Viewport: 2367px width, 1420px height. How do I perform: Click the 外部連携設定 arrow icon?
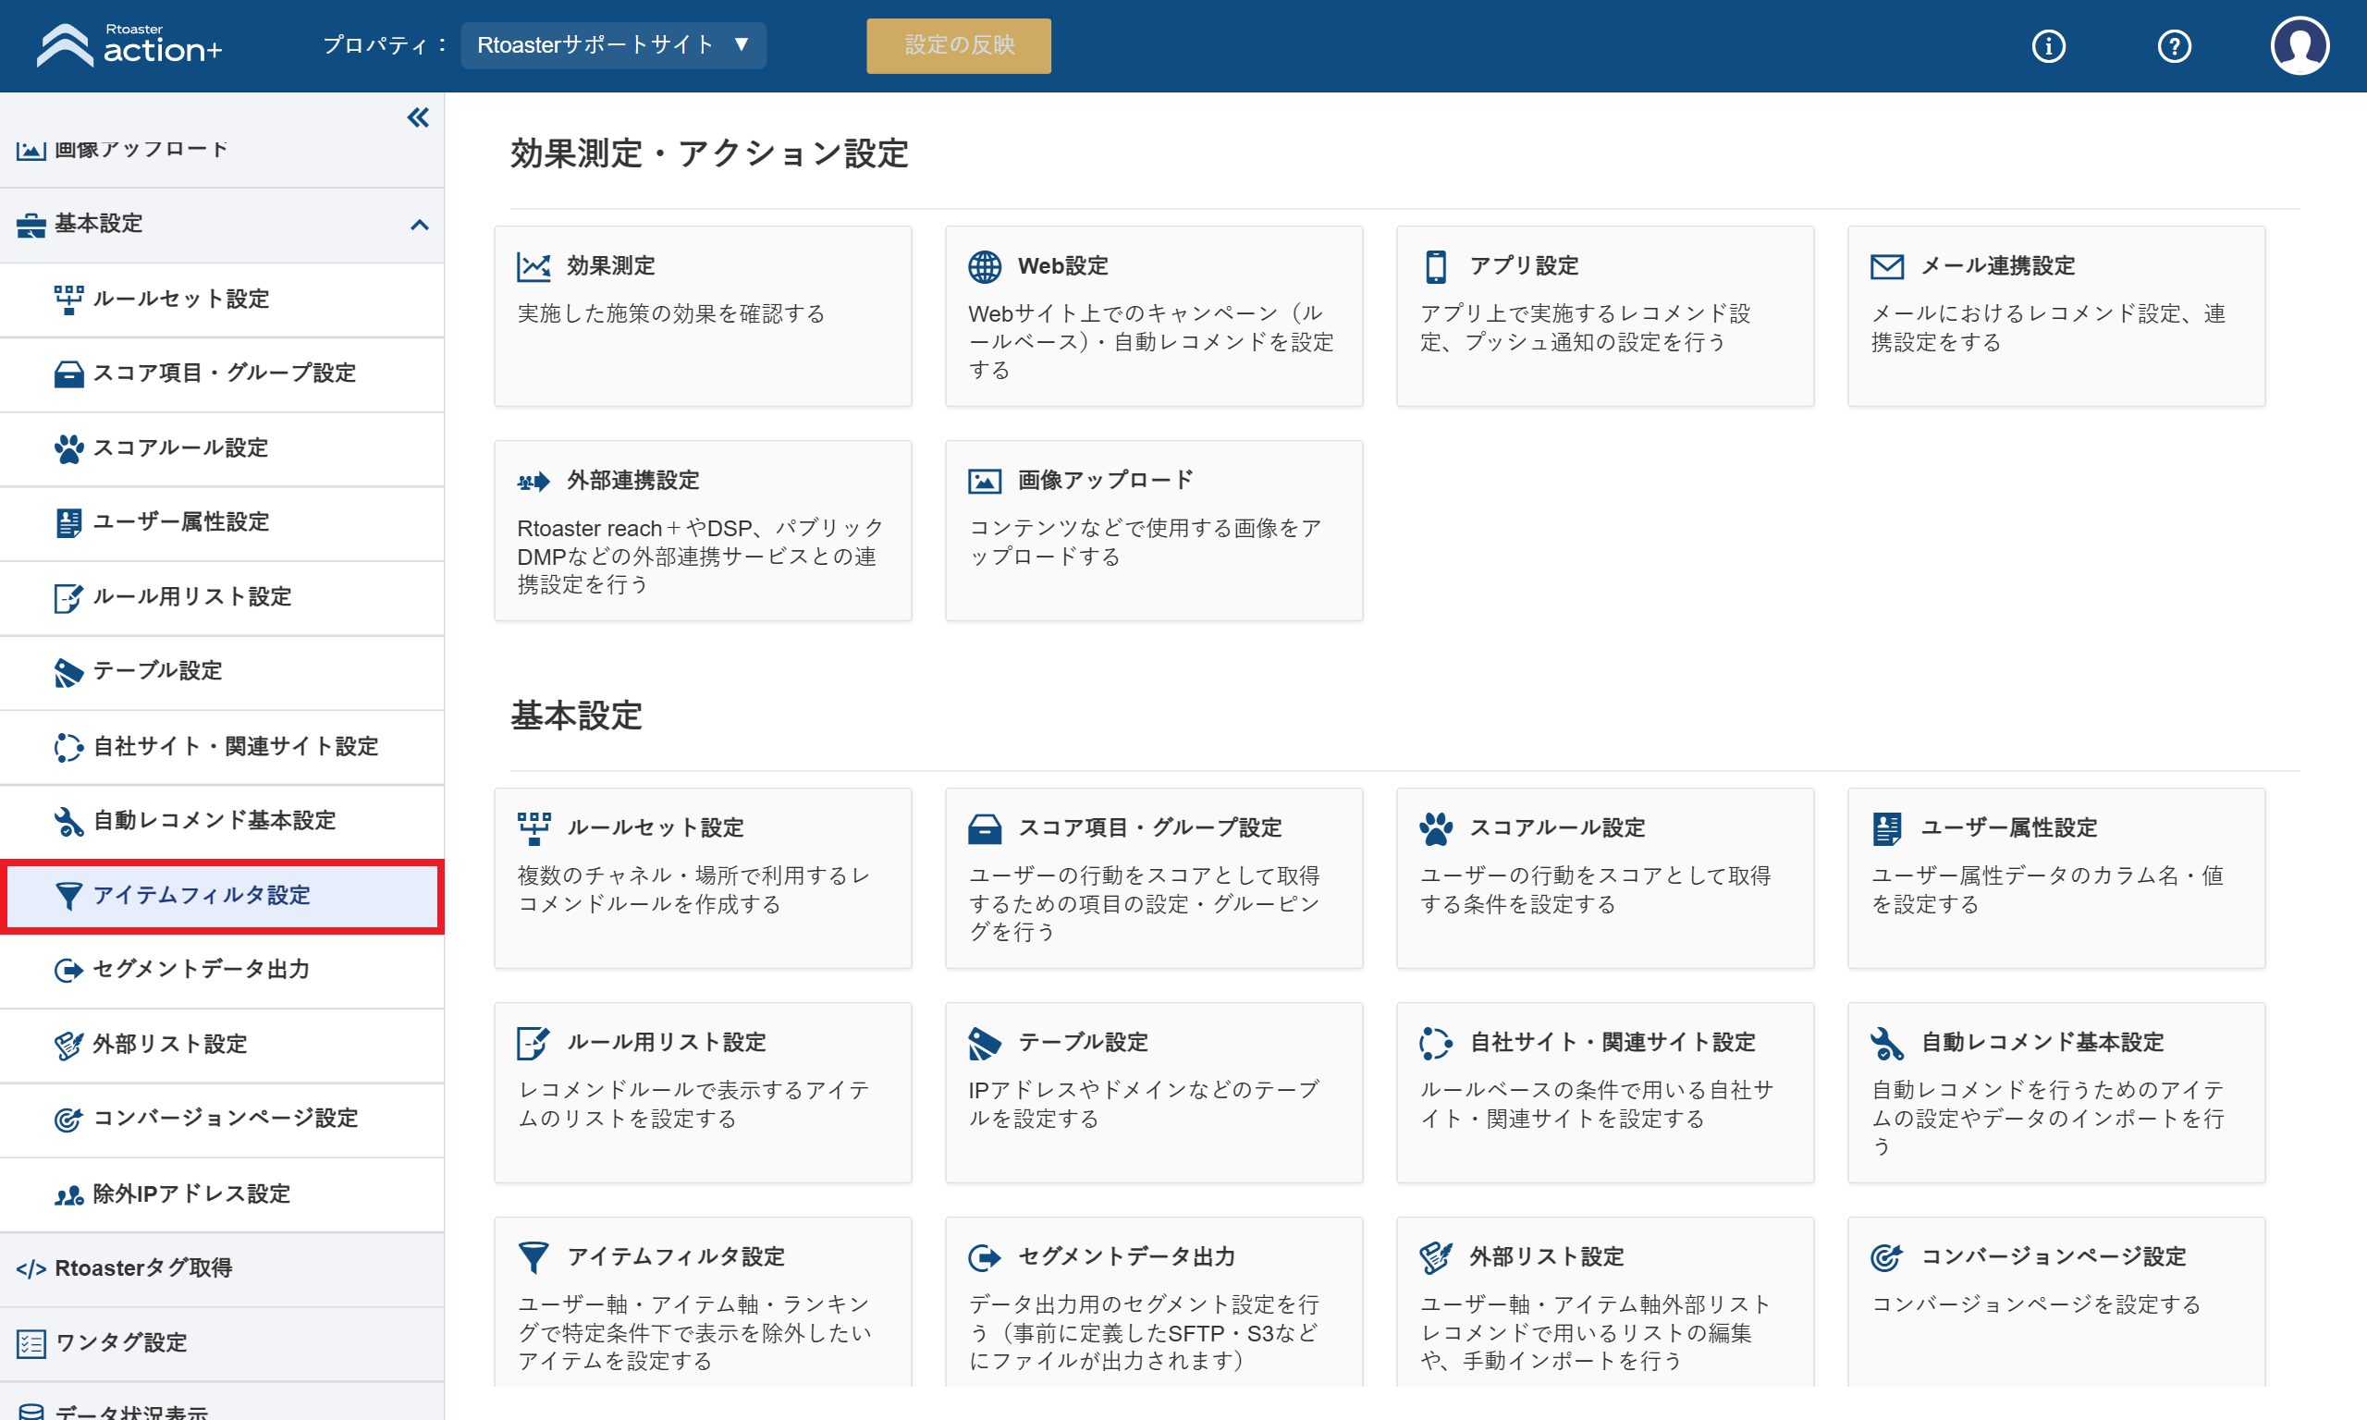(x=533, y=482)
